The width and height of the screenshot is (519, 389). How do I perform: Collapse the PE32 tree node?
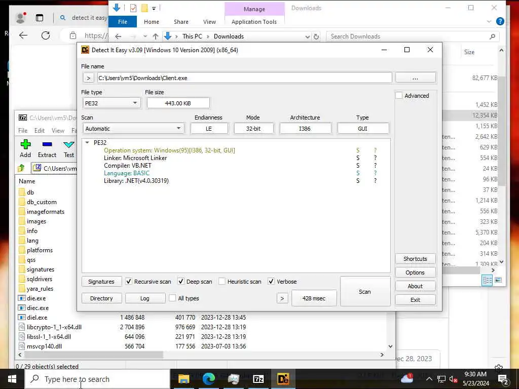[x=87, y=142]
